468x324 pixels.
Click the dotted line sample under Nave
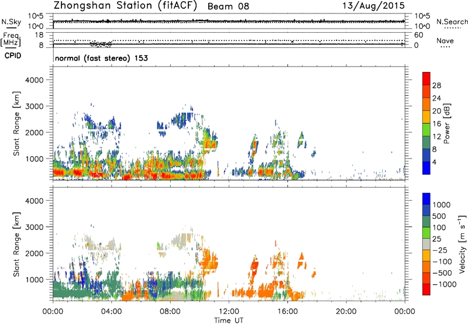click(x=445, y=47)
